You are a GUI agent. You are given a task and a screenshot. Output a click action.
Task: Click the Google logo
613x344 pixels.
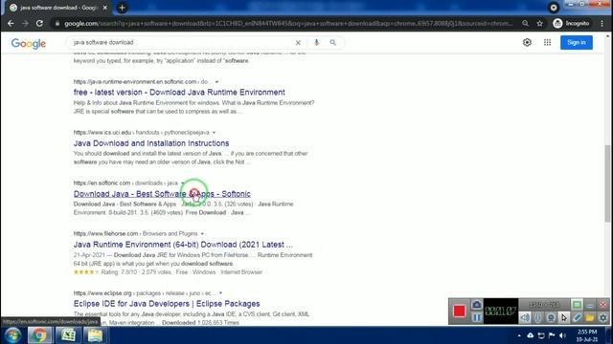[x=29, y=43]
